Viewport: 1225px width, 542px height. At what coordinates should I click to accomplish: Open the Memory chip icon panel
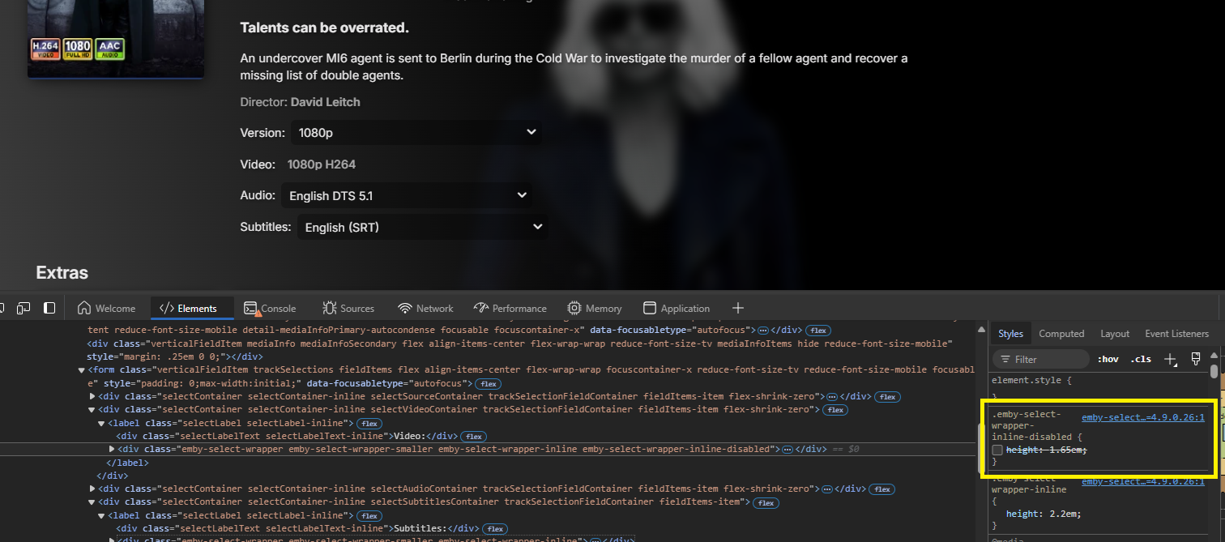pyautogui.click(x=595, y=308)
